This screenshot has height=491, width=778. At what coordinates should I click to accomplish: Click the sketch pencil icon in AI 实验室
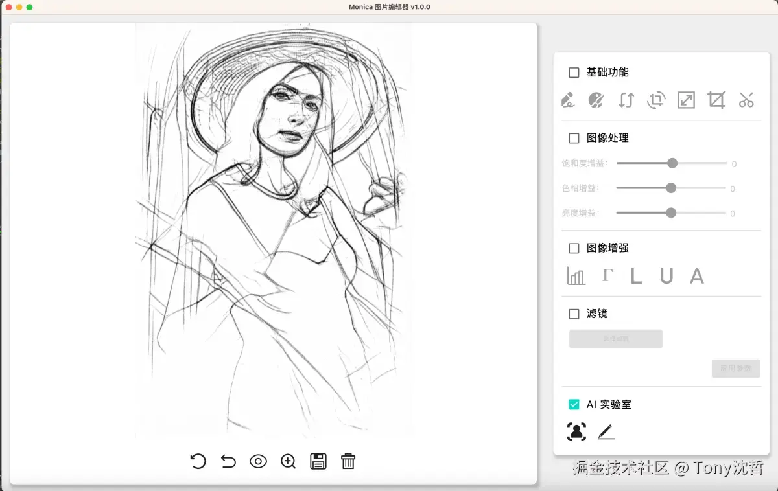coord(606,431)
